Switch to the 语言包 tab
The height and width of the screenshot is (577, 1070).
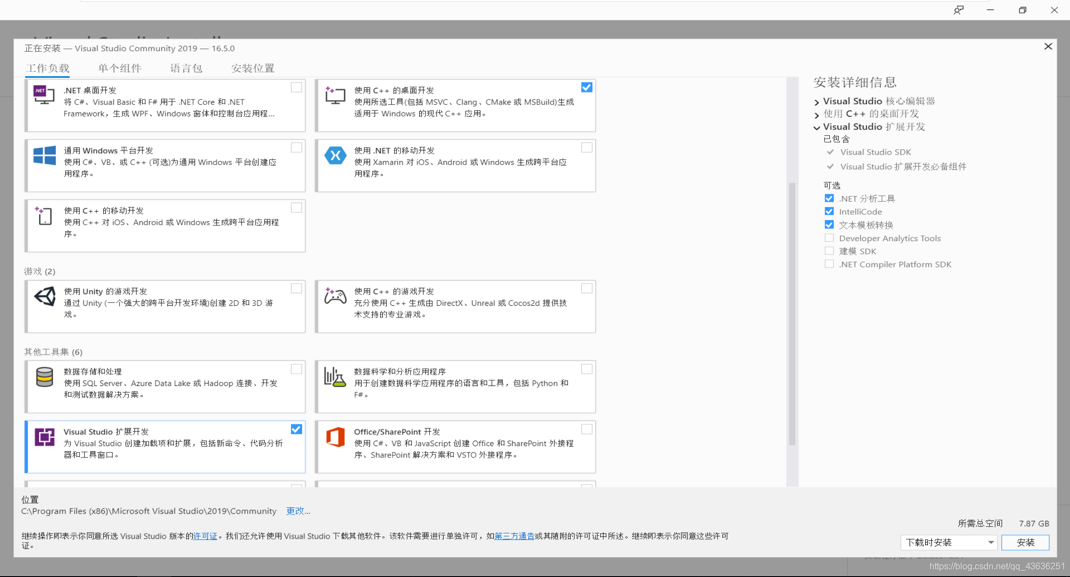tap(186, 69)
